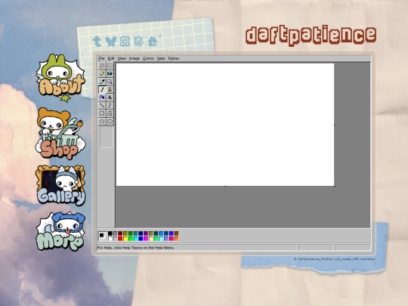The width and height of the screenshot is (408, 306).
Task: Open the Tumblr social icon
Action: point(97,41)
